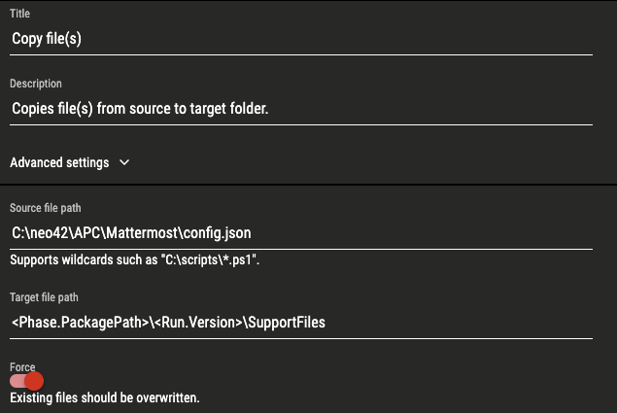Click the wildcards hint text under source path
The width and height of the screenshot is (617, 413).
click(x=135, y=259)
